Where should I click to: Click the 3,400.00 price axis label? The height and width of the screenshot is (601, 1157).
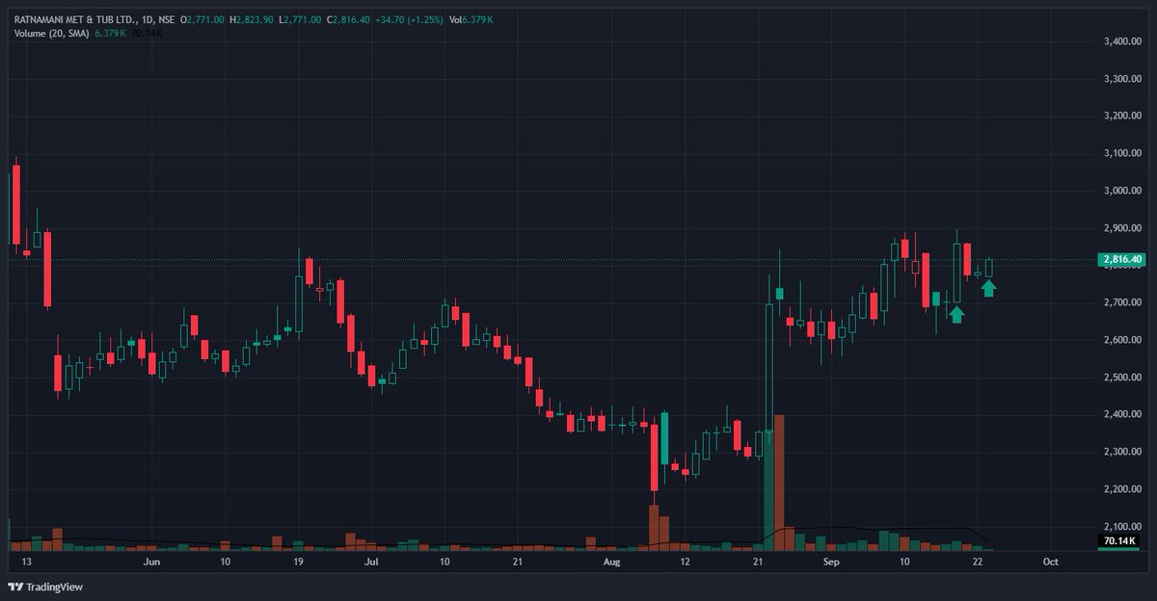point(1122,41)
